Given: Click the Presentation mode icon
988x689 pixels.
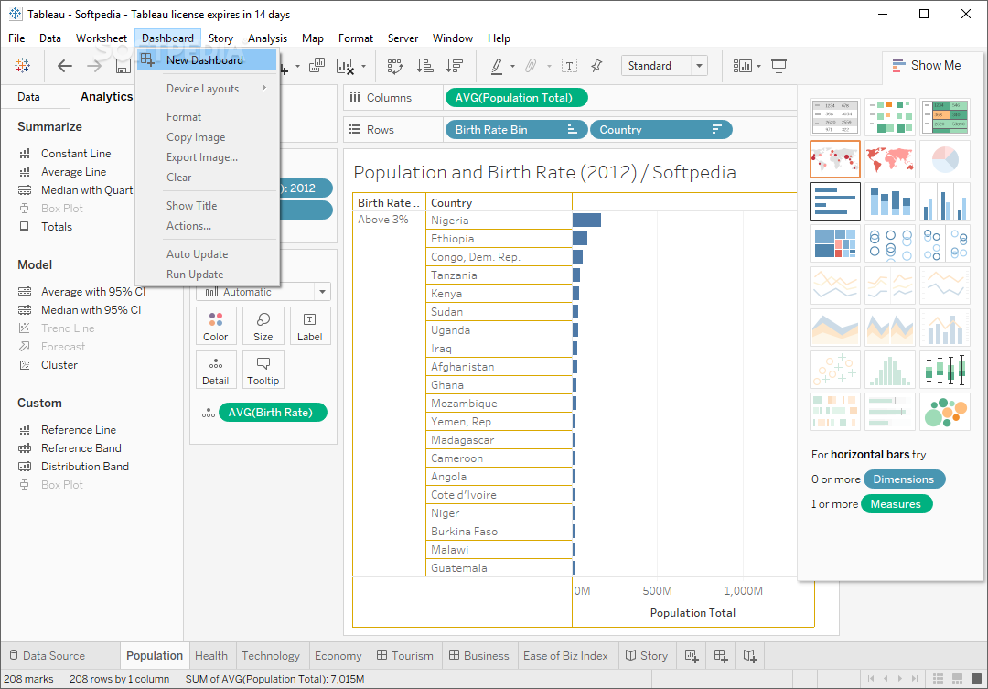Looking at the screenshot, I should click(x=779, y=66).
